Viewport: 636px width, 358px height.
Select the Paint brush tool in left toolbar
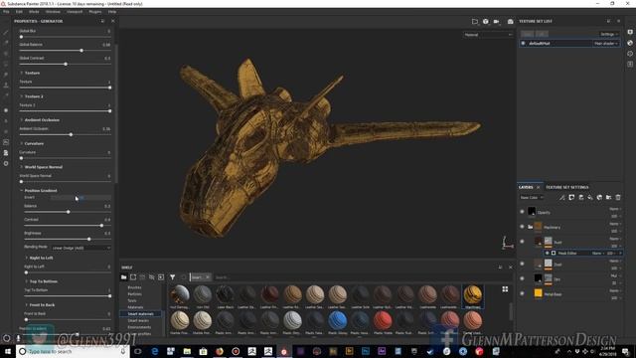[x=6, y=33]
